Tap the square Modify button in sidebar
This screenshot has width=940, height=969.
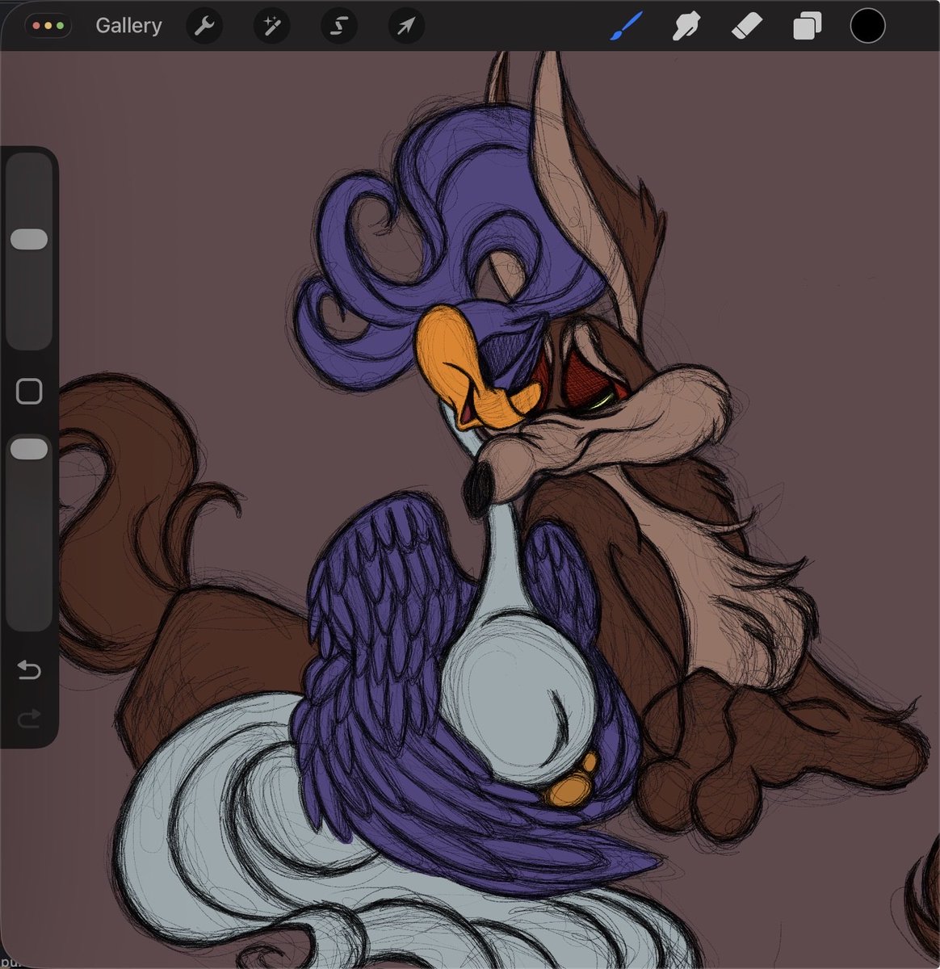pos(29,392)
